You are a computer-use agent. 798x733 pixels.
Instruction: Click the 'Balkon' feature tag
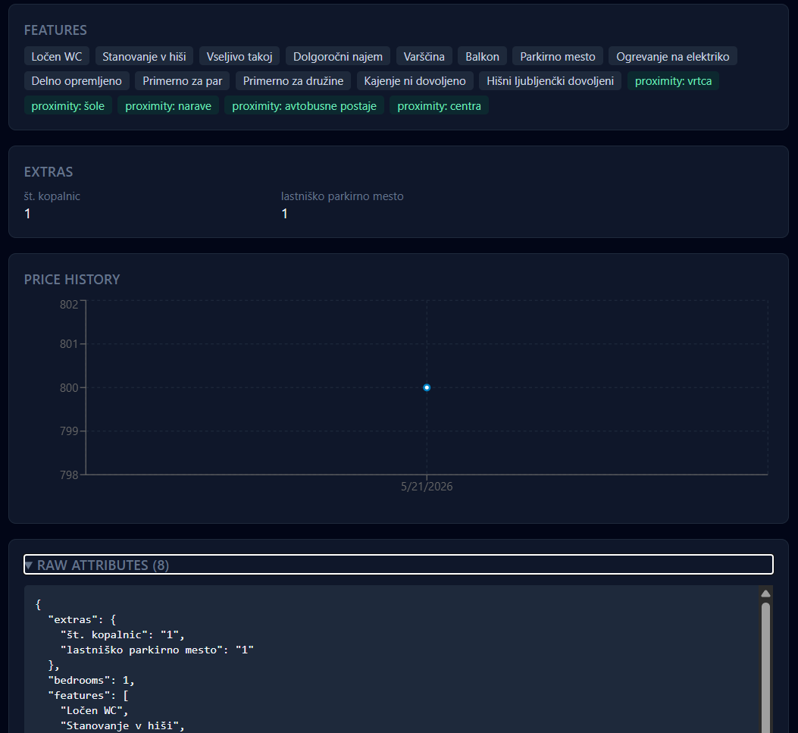tap(482, 56)
